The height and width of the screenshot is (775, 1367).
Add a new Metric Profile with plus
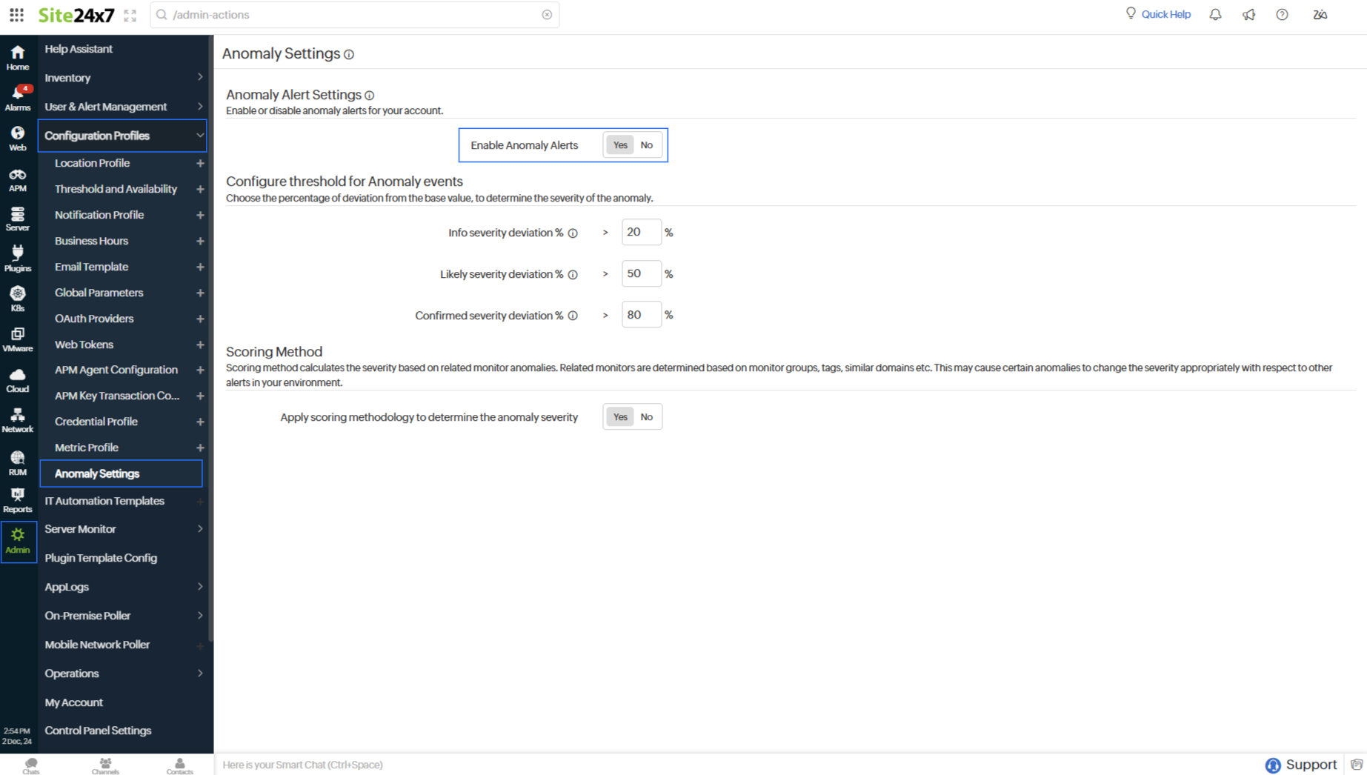200,448
